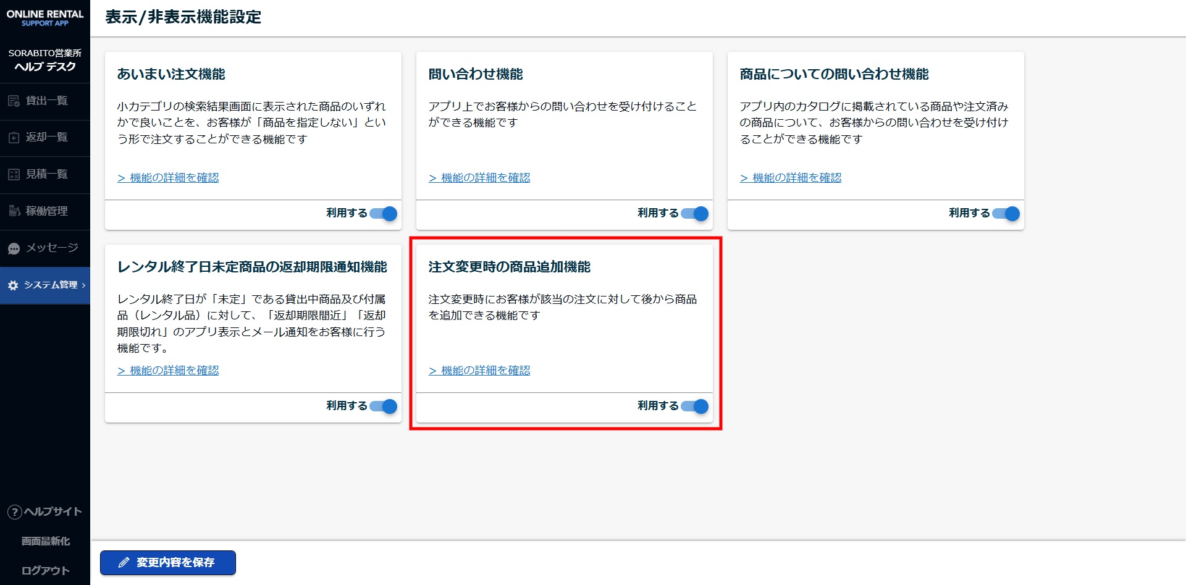Click the ヘルプサイト question mark icon

14,512
